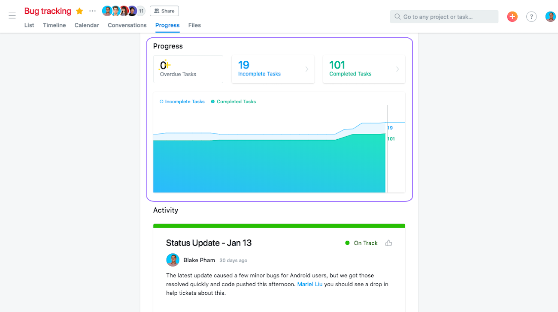Toggle the Completed Tasks legend in chart
The height and width of the screenshot is (312, 558).
234,102
